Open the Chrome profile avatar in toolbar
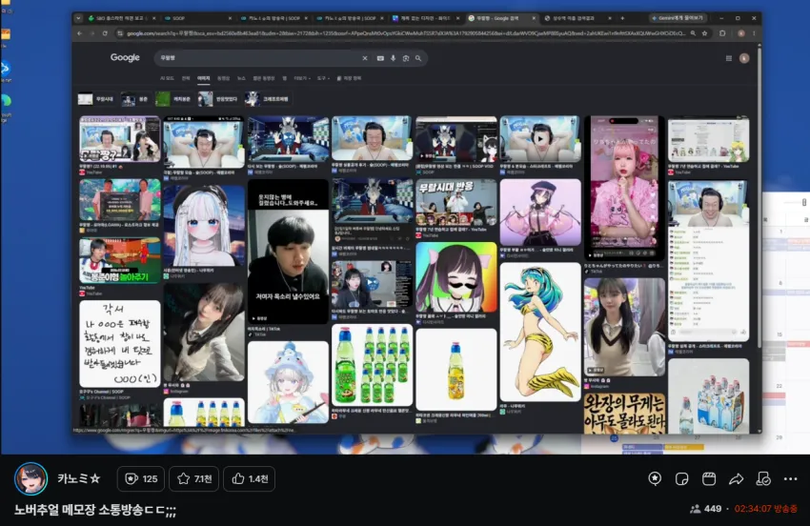 tap(741, 33)
